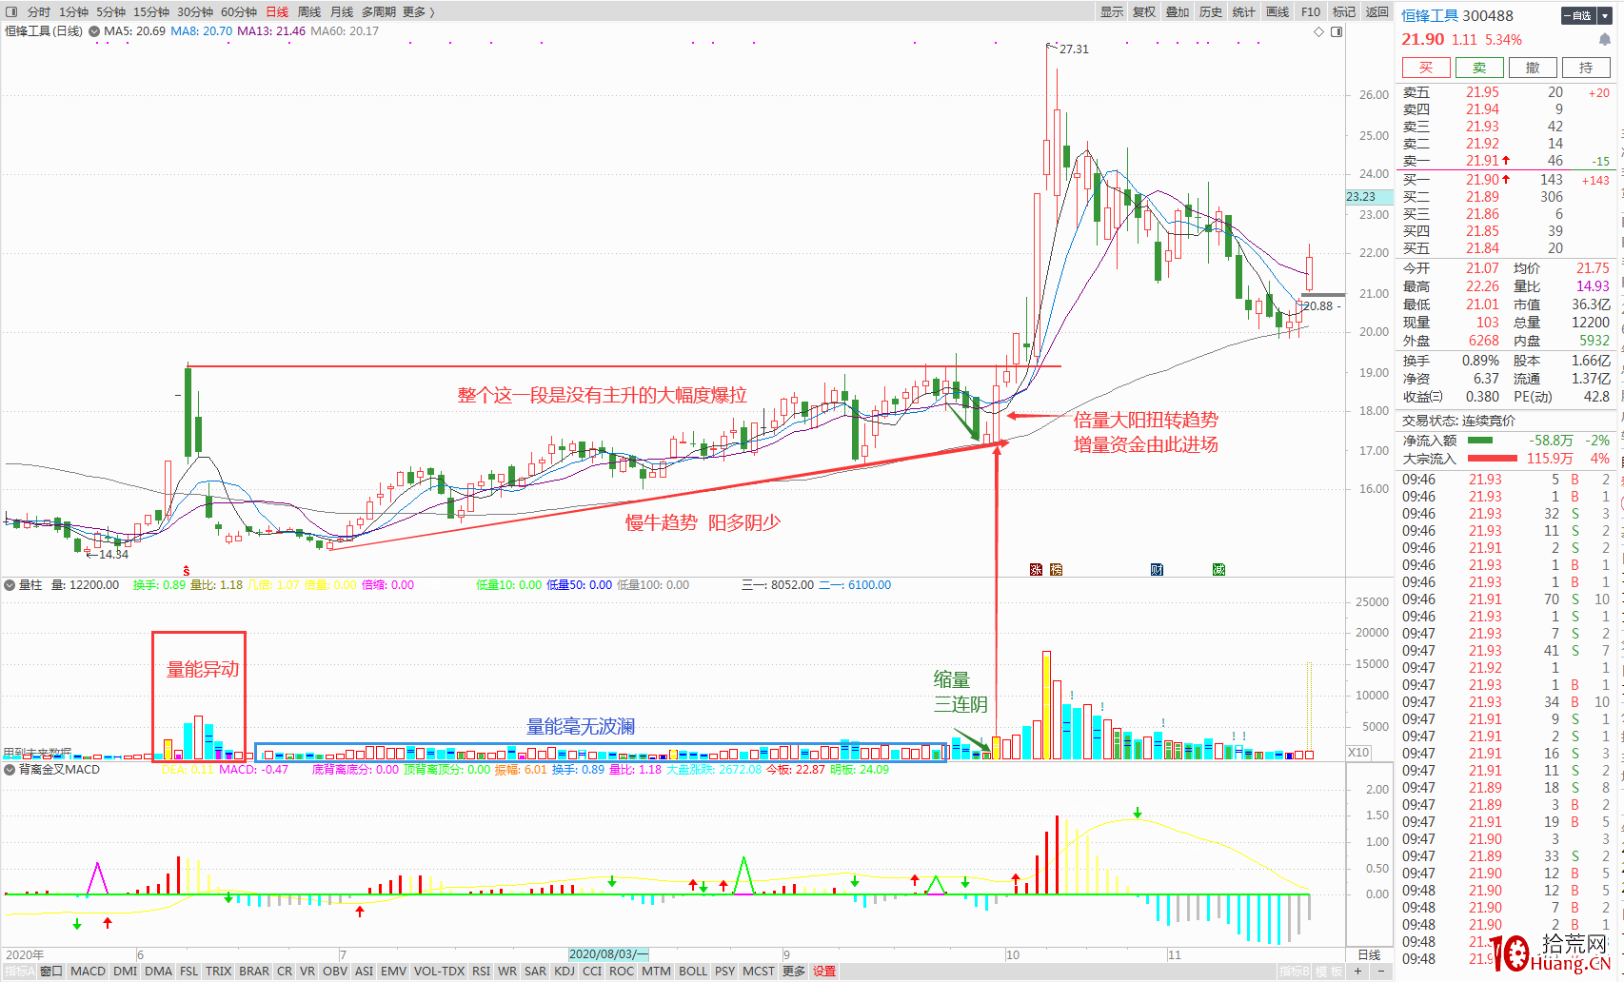
Task: Toggle the right panel layout icon
Action: pos(1337,31)
